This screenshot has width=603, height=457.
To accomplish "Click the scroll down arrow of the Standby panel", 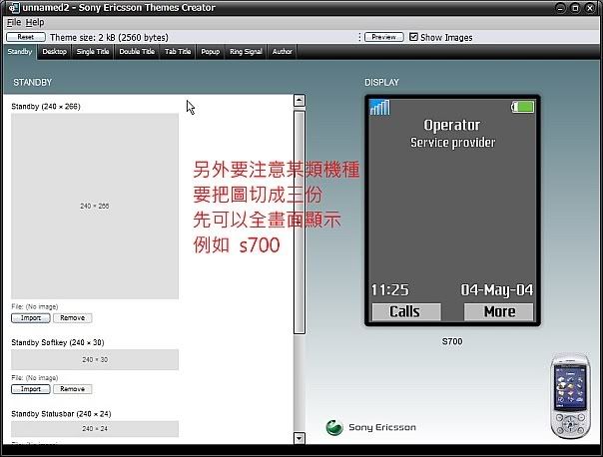I will pos(300,438).
